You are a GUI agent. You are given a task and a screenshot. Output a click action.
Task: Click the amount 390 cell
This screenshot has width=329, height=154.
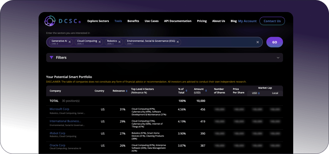click(x=203, y=133)
